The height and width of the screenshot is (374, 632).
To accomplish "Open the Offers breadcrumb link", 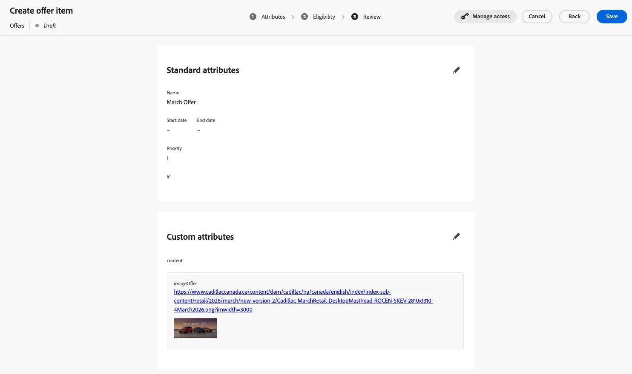I will tap(17, 25).
